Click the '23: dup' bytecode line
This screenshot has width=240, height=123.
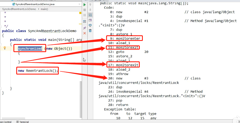tap(115, 87)
